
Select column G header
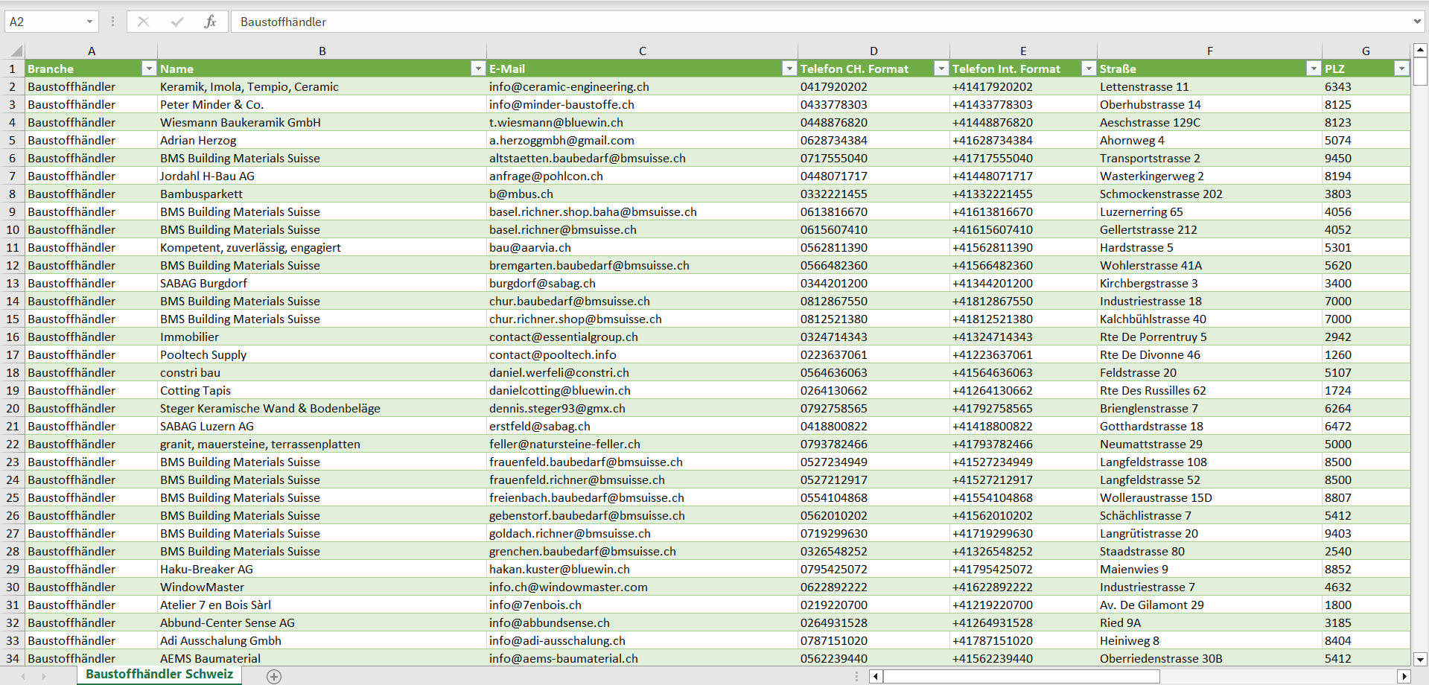pos(1366,51)
